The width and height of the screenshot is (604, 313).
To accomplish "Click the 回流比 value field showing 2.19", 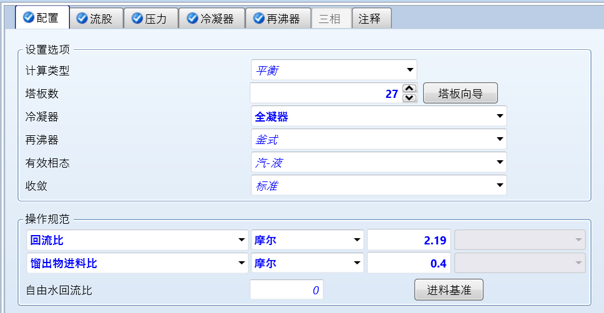I will pyautogui.click(x=409, y=240).
